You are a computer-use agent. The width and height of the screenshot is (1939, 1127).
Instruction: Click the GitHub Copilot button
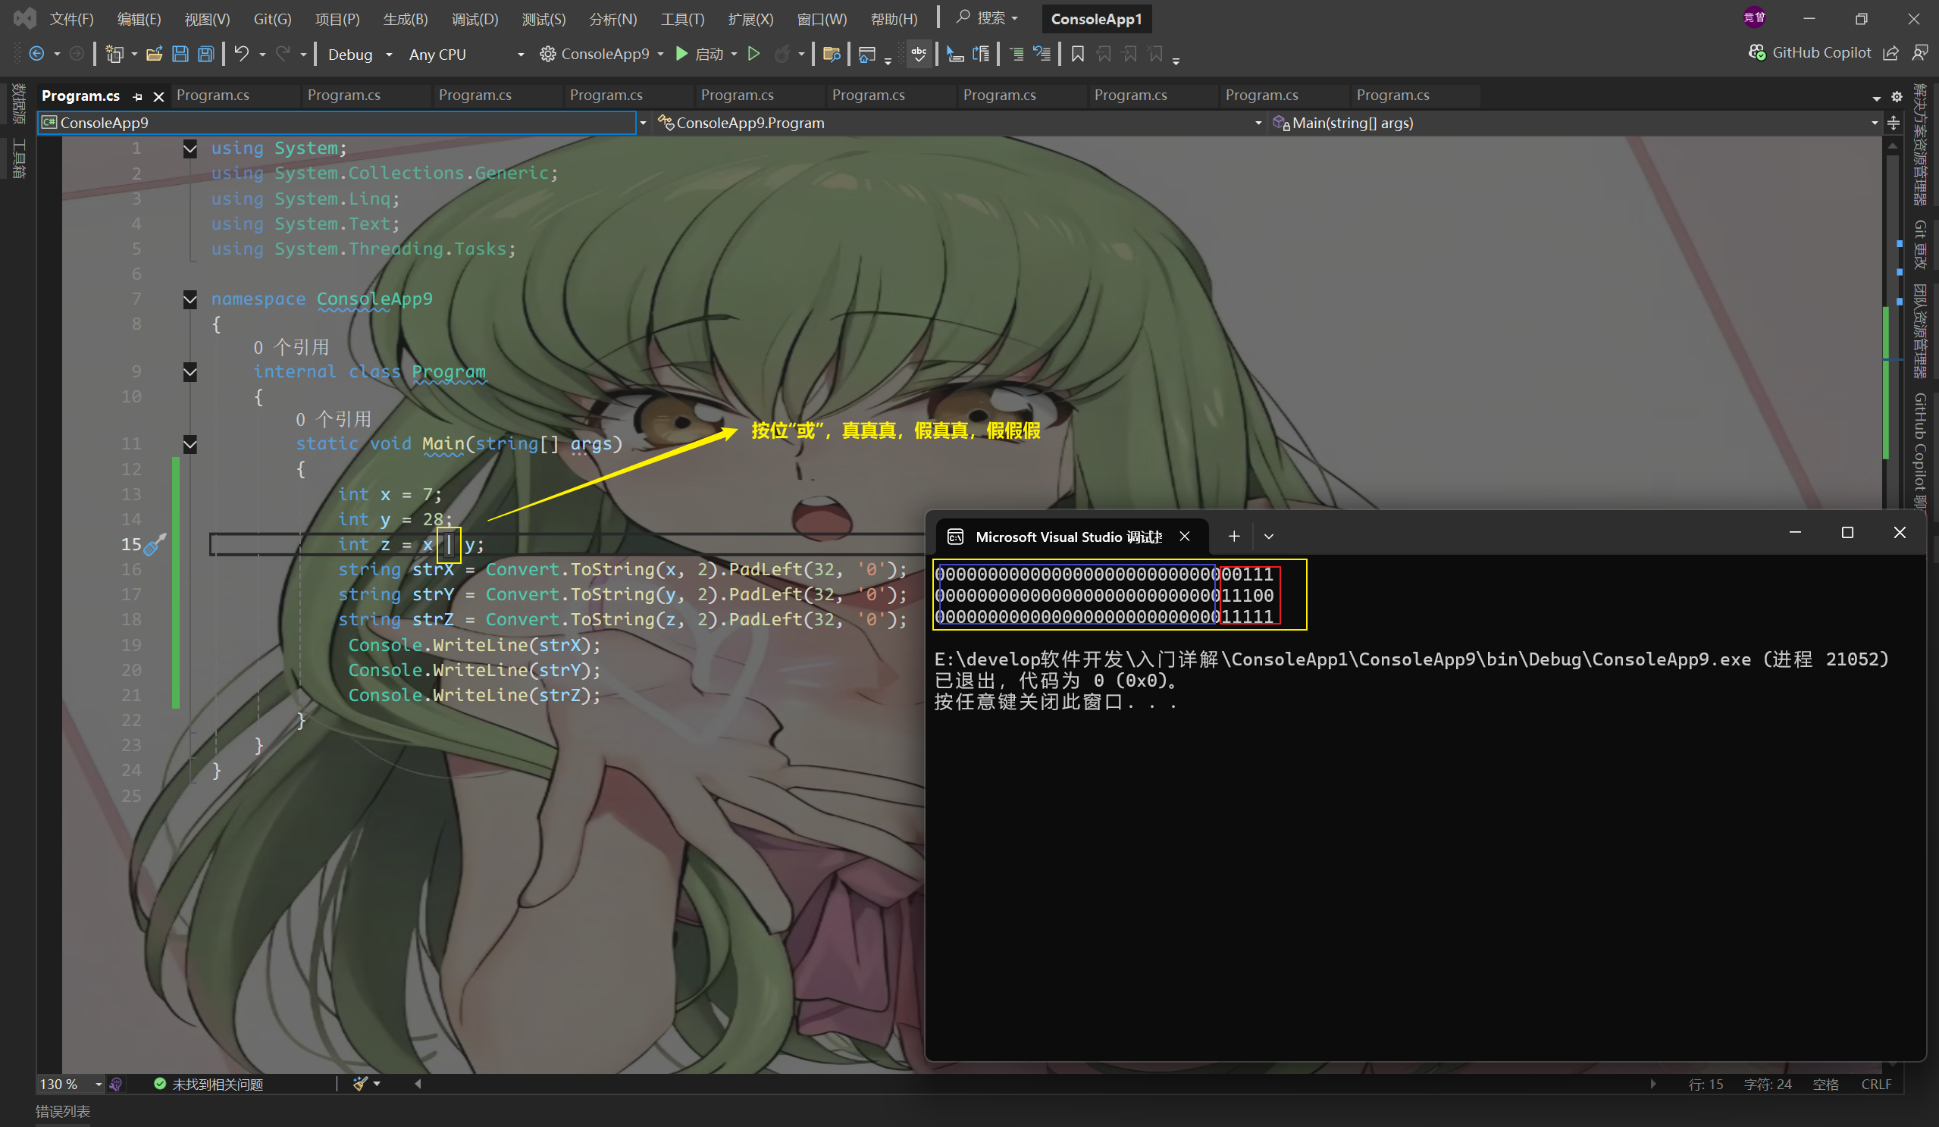pos(1809,53)
